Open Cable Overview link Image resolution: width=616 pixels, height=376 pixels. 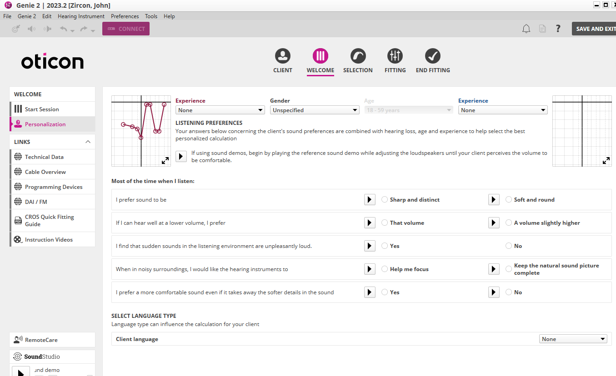click(53, 172)
